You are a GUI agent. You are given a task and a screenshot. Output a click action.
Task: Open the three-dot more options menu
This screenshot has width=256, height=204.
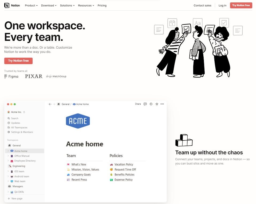click(162, 104)
